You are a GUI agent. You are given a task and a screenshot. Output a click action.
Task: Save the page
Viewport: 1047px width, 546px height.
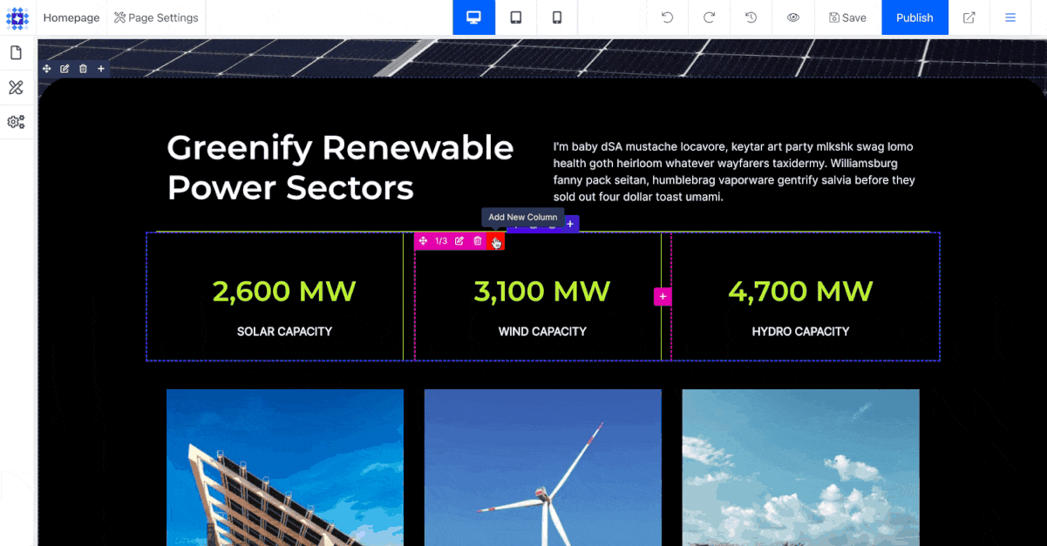847,17
